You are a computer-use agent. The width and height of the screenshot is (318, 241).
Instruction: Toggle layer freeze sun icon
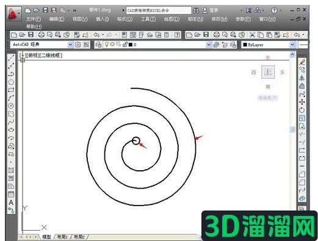[x=112, y=45]
